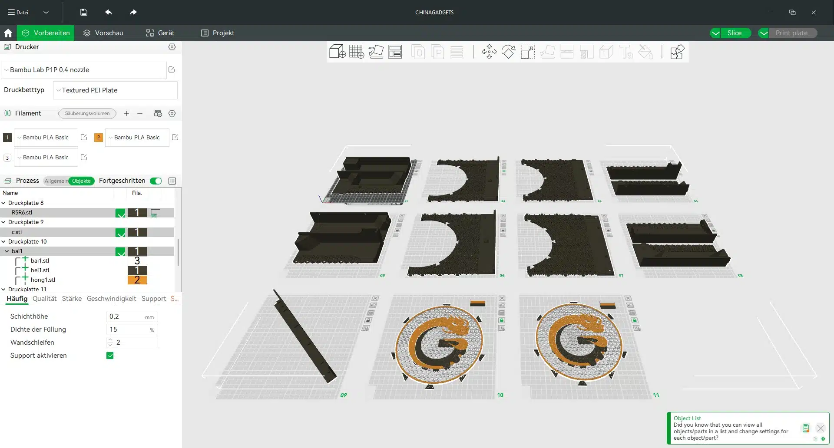834x448 pixels.
Task: Click the Print plate button
Action: click(792, 33)
